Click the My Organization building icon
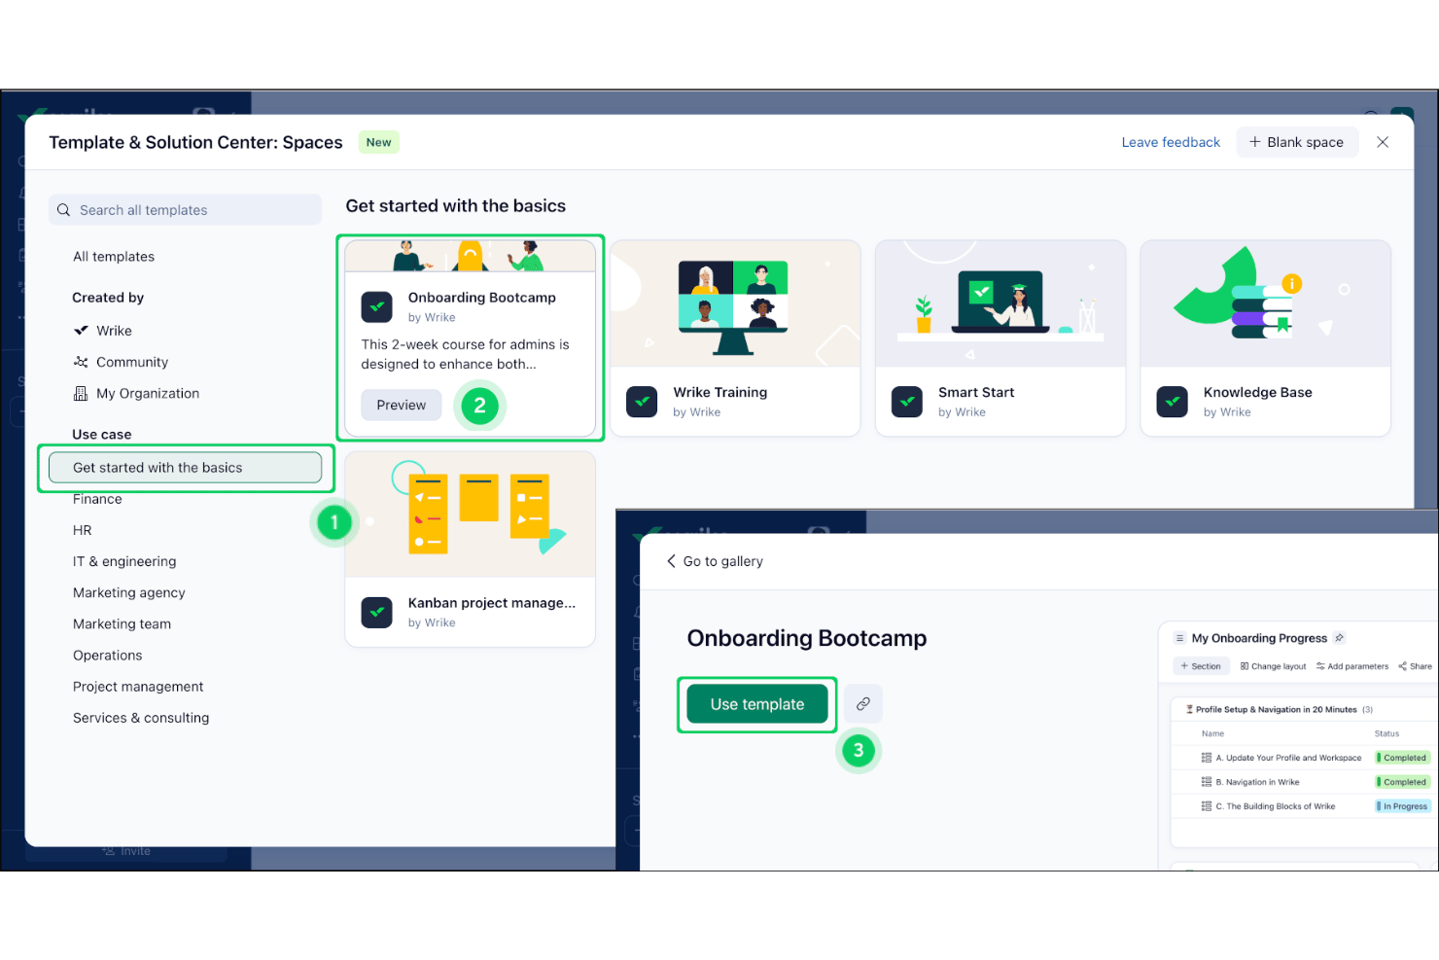The image size is (1439, 960). (x=81, y=393)
